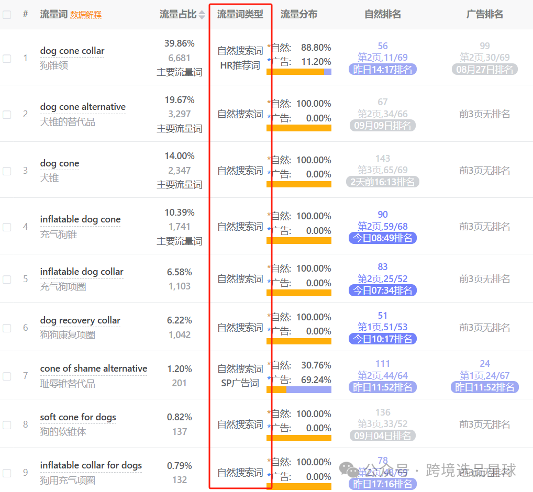Click the 19.67% traffic share value
The width and height of the screenshot is (533, 492).
point(180,100)
